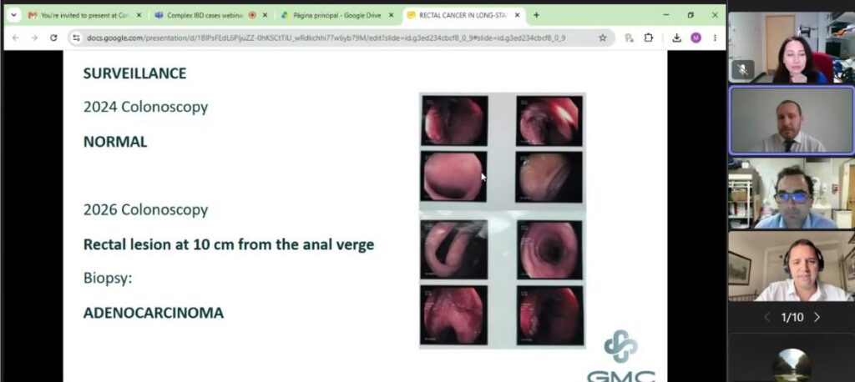Select third-row right lumen endoscopy image
The width and height of the screenshot is (855, 382).
pyautogui.click(x=549, y=249)
